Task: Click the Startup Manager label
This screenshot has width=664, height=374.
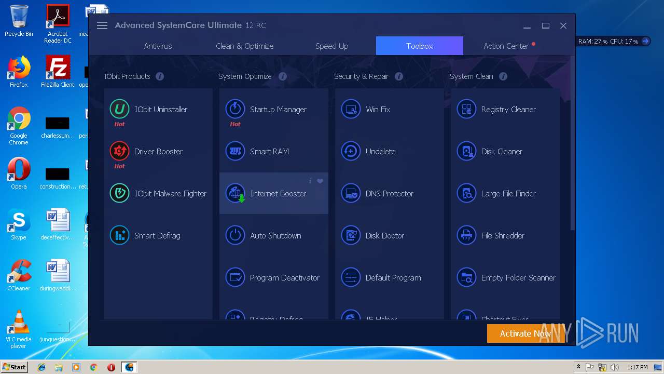Action: (x=278, y=109)
